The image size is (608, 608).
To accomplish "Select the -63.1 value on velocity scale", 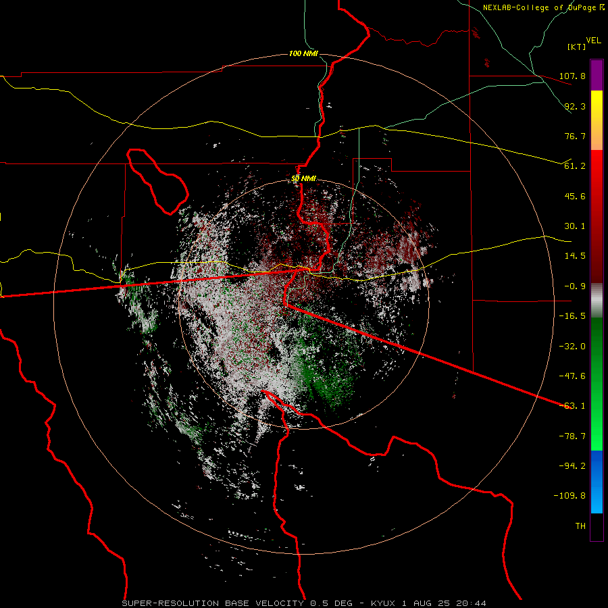I will tap(572, 406).
